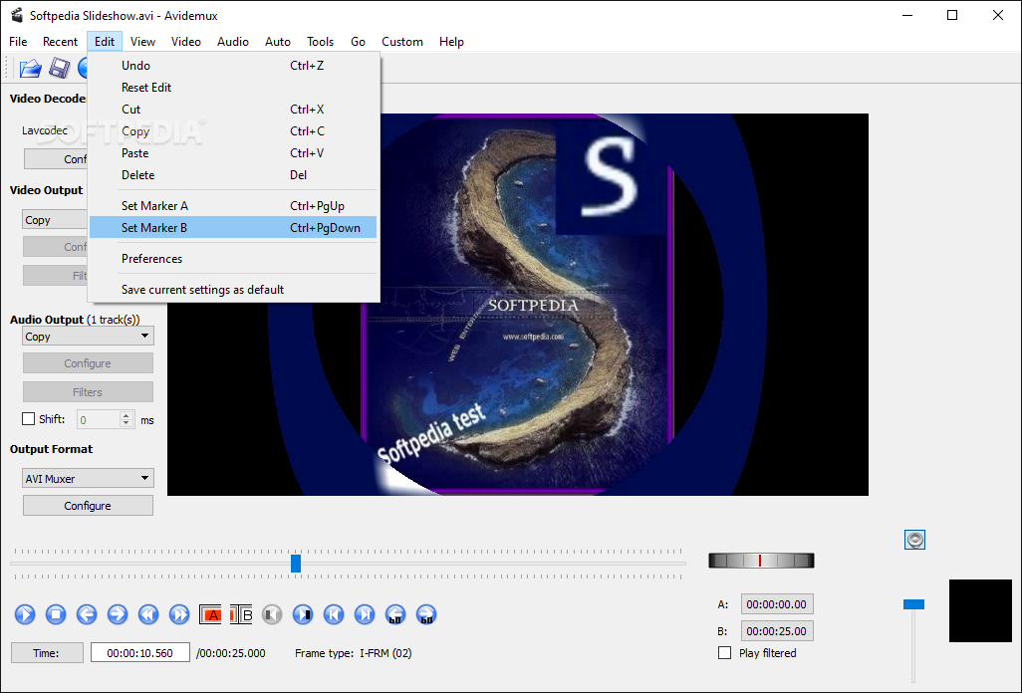Open the View menu
This screenshot has height=693, width=1022.
click(x=142, y=42)
